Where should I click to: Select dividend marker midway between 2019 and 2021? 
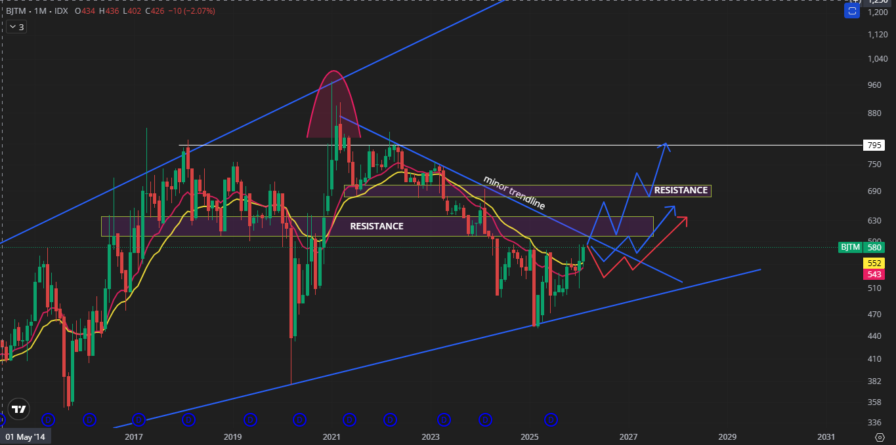300,419
